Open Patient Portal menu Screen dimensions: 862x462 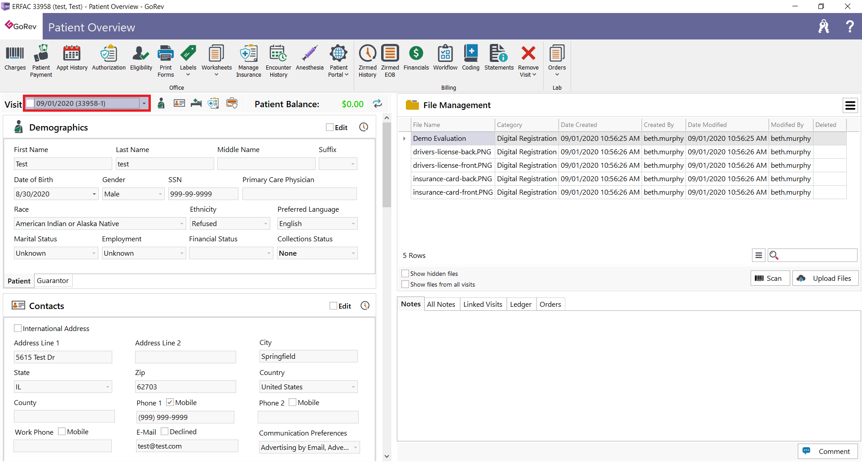click(339, 61)
